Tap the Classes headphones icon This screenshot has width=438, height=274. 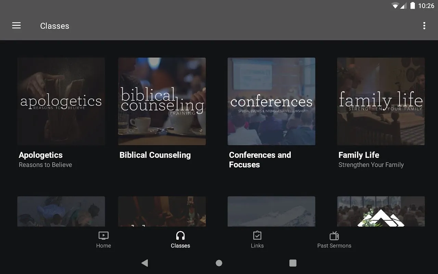pyautogui.click(x=180, y=236)
